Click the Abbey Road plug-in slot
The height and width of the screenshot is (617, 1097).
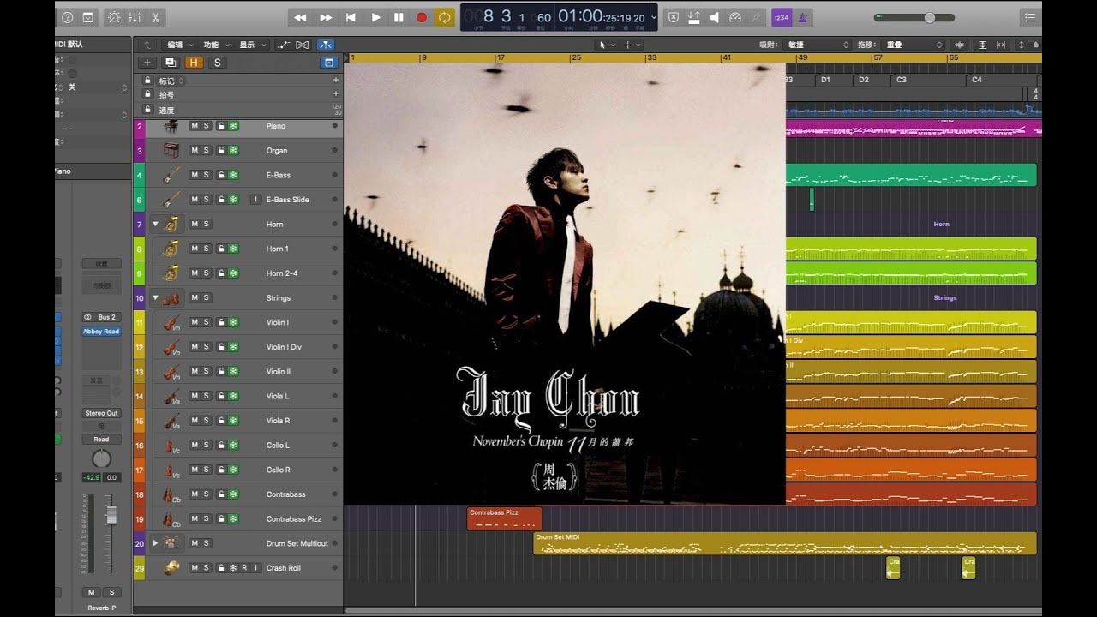101,332
